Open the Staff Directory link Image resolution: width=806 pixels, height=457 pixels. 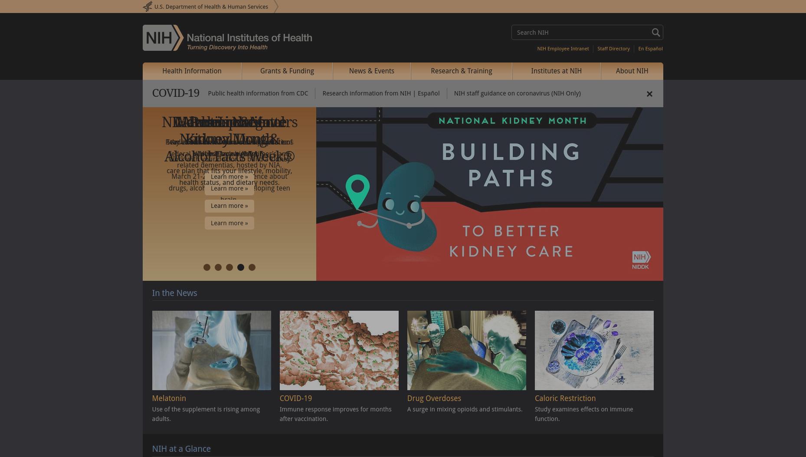point(613,49)
